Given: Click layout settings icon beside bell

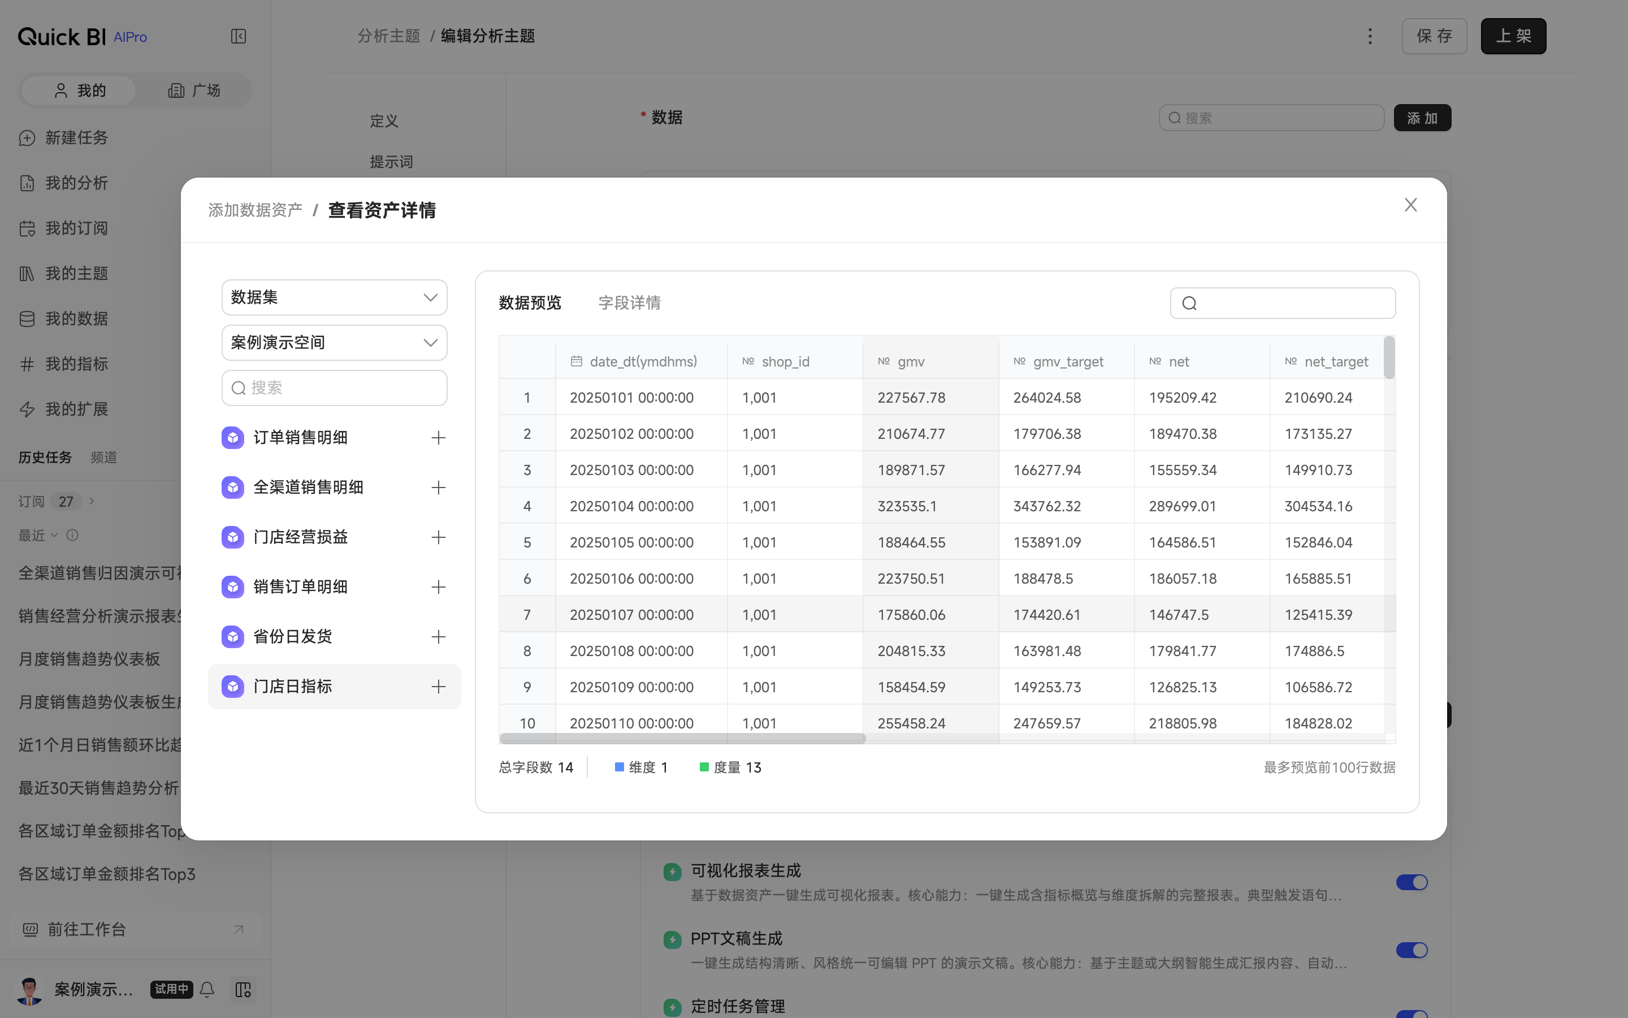Looking at the screenshot, I should [x=243, y=989].
